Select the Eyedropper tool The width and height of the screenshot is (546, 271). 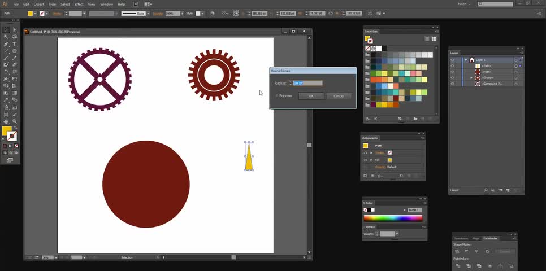pyautogui.click(x=6, y=100)
